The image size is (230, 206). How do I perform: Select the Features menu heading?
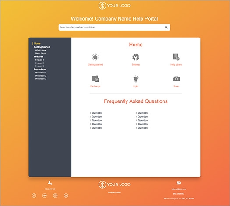click(x=39, y=57)
